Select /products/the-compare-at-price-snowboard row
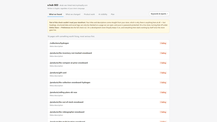Screen dimensions: 217x122 click(108, 64)
